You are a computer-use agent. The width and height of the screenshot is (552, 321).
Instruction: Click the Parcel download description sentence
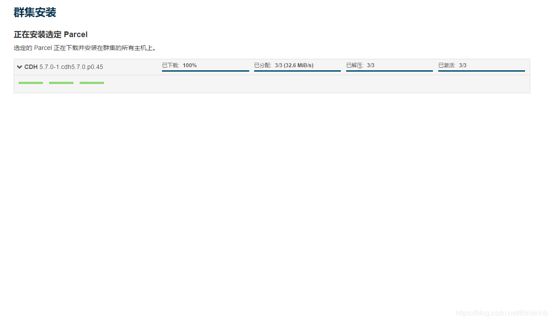[85, 48]
